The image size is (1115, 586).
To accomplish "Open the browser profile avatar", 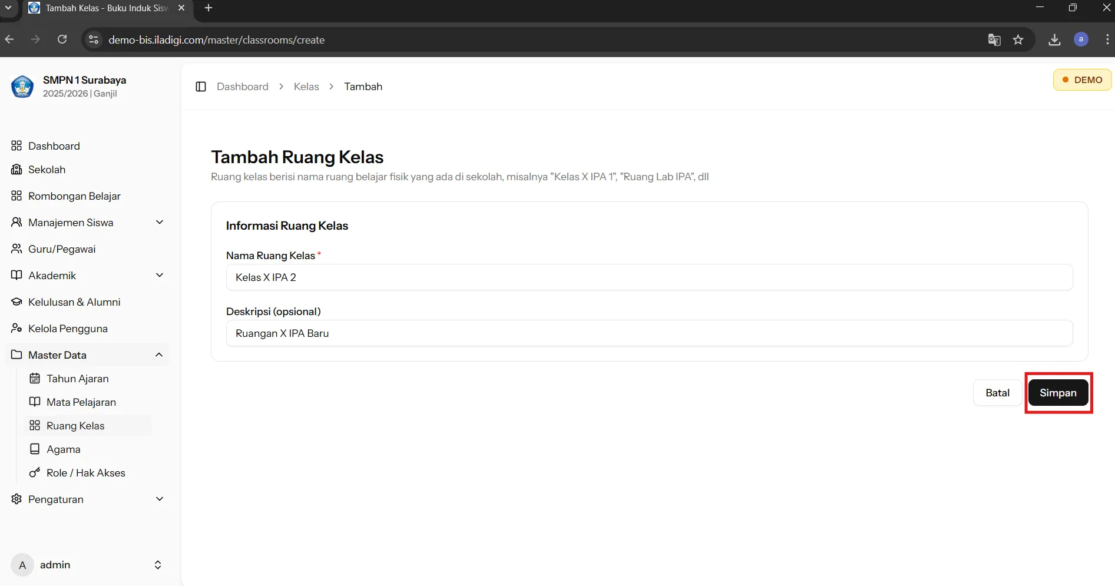I will pyautogui.click(x=1081, y=39).
